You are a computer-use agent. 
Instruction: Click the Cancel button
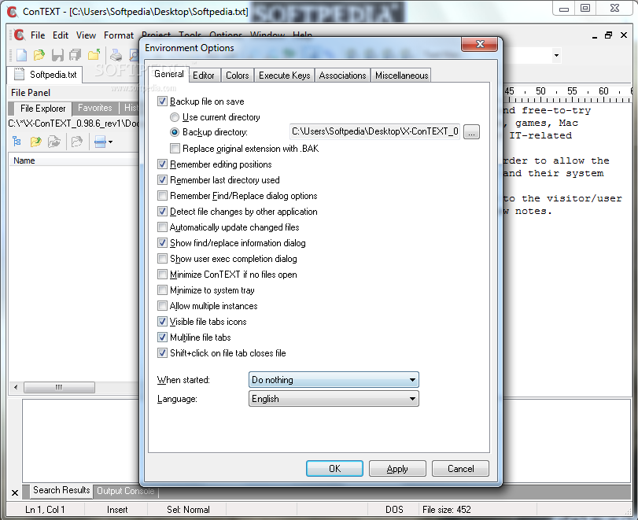(x=460, y=469)
